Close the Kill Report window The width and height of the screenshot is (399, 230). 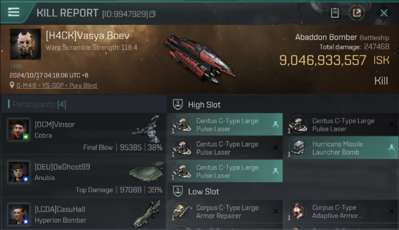point(384,13)
